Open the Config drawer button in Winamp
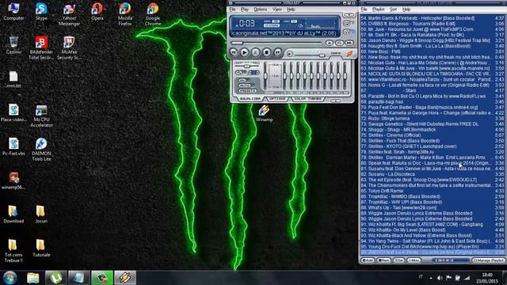 (336, 53)
